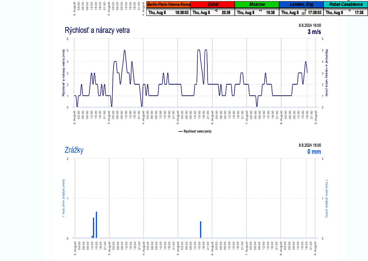Image resolution: width=368 pixels, height=261 pixels.
Task: Toggle the Rýchlosť vetra (m/s) legend entry
Action: (195, 131)
